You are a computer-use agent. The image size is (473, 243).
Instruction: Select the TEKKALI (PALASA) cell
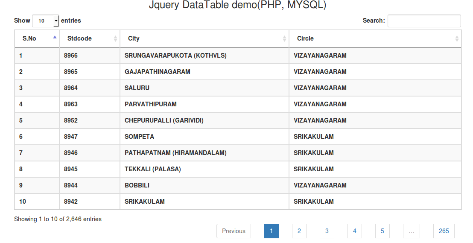point(204,169)
